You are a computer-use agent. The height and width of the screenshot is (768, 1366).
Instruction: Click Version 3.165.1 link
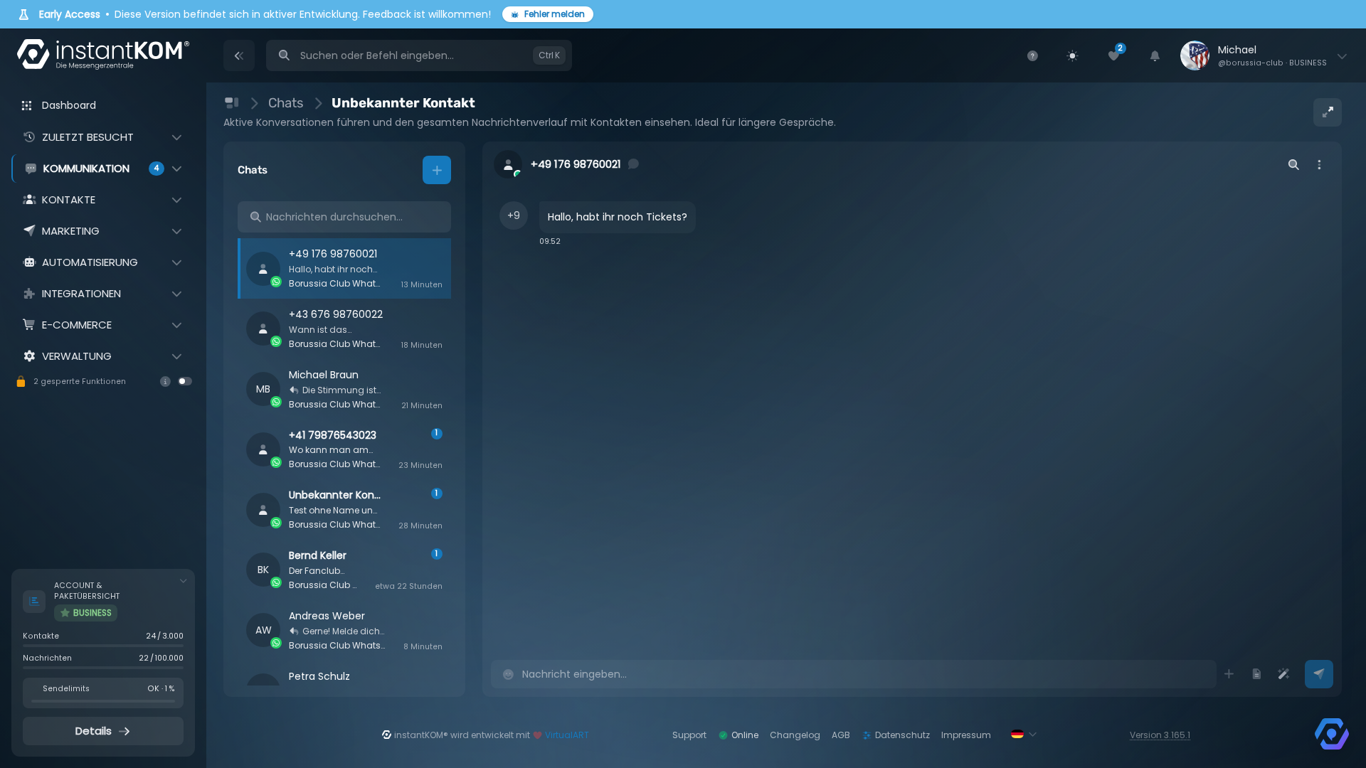point(1160,735)
